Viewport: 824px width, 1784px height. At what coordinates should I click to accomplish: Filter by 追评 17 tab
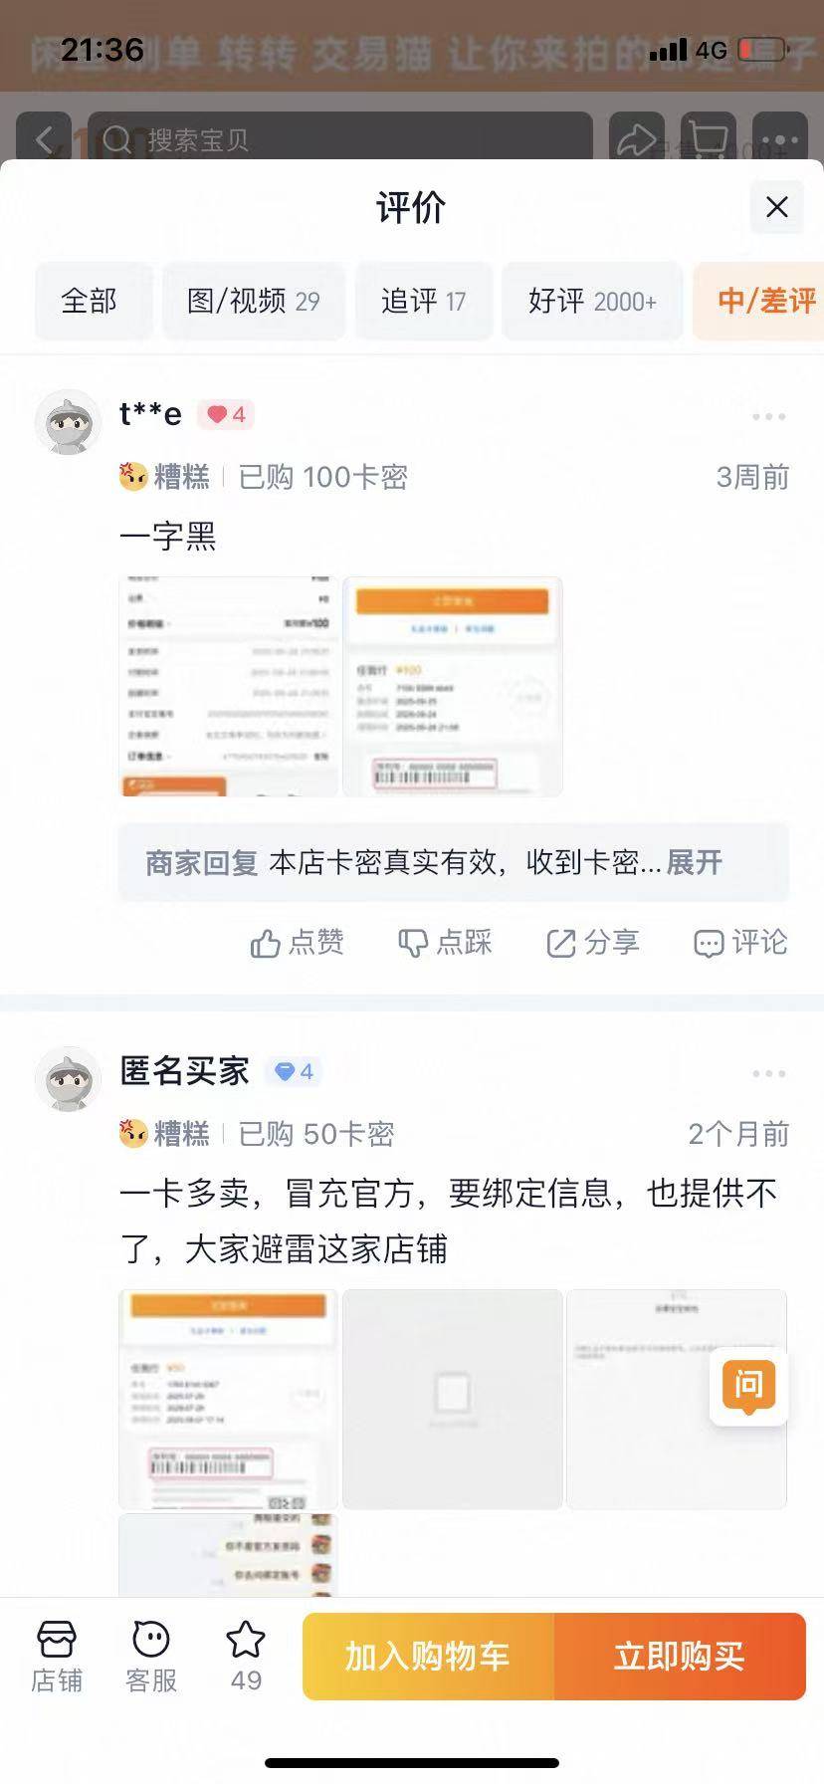coord(424,301)
